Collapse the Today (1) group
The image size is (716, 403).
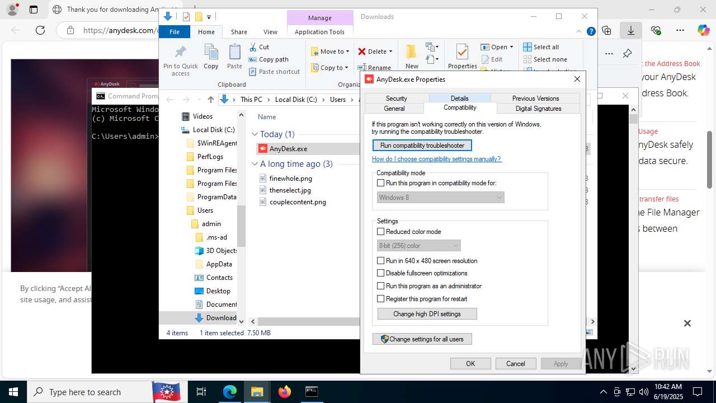pyautogui.click(x=255, y=134)
